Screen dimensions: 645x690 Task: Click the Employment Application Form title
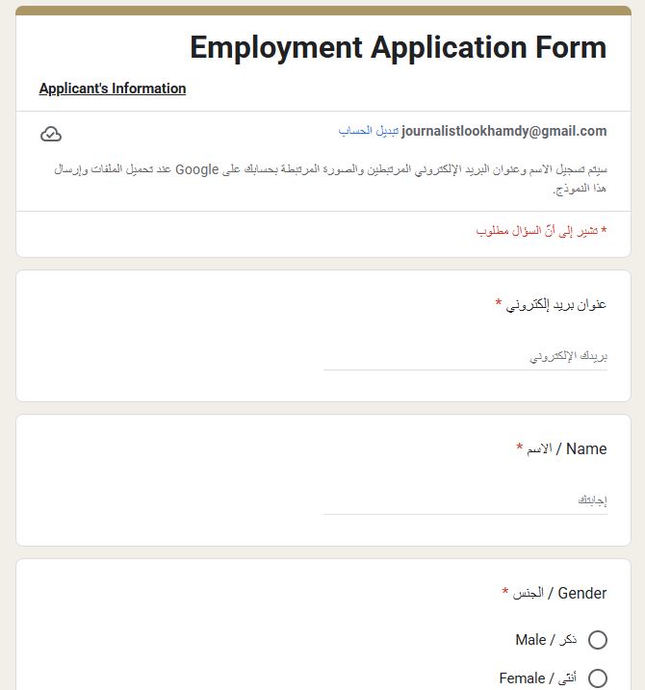398,47
